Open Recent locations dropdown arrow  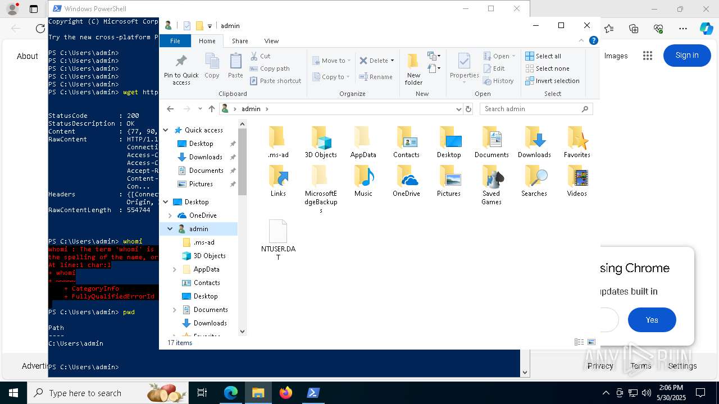point(200,109)
